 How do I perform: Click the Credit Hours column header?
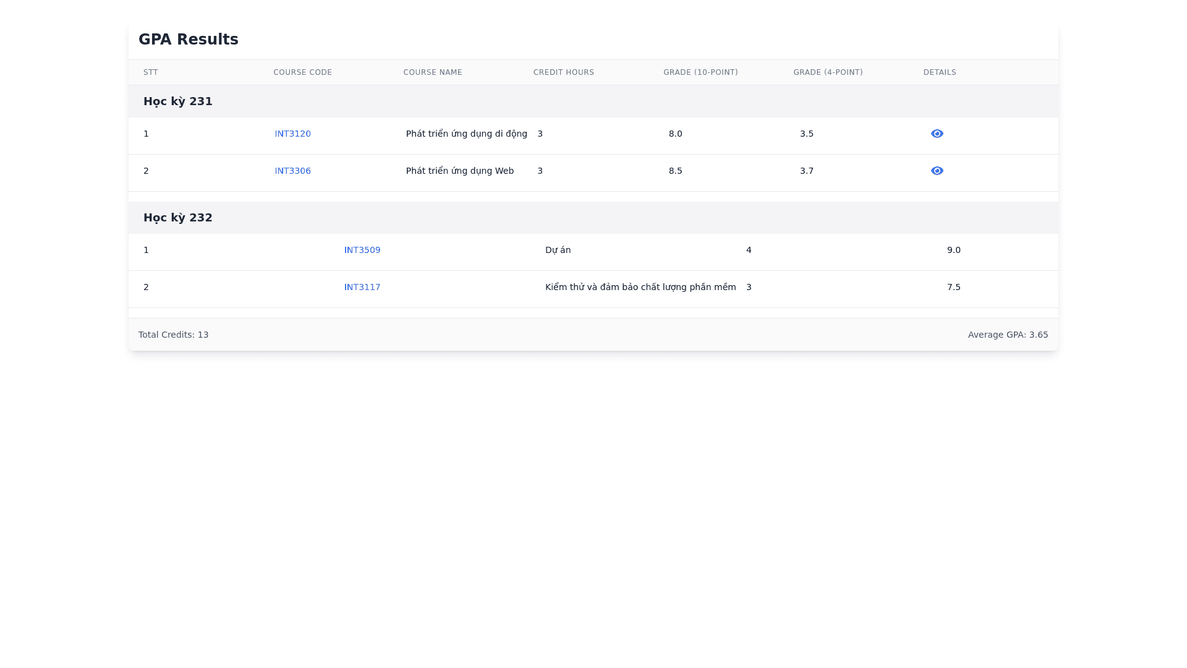563,72
